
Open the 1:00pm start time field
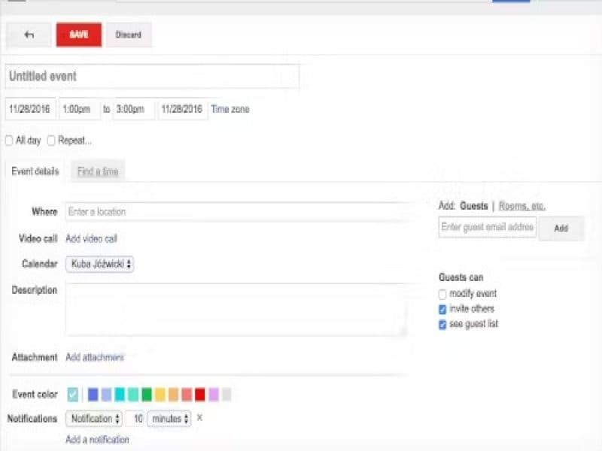click(79, 109)
